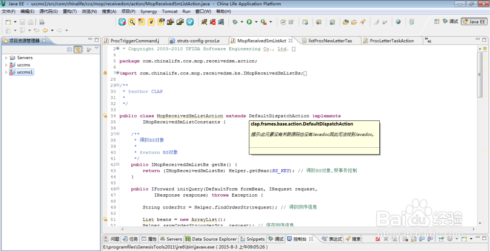Open the Synergy menu
This screenshot has height=251, width=490.
coord(148,11)
